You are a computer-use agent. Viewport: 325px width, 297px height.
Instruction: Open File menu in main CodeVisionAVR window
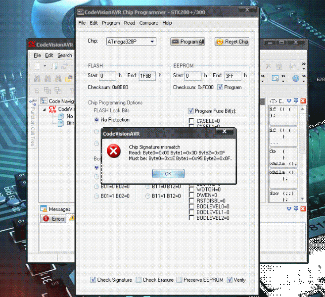37,55
